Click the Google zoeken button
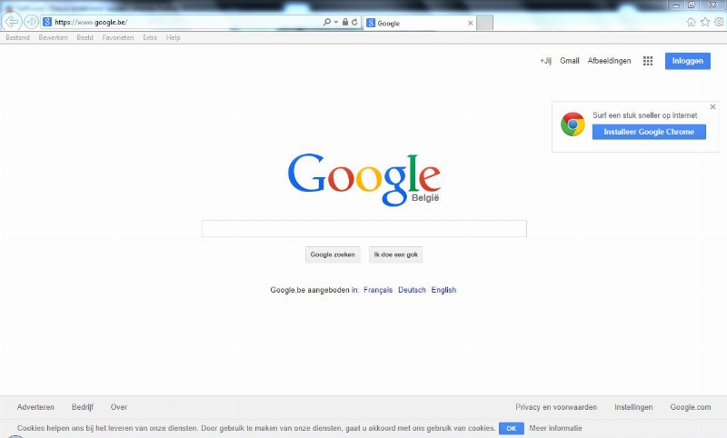The height and width of the screenshot is (438, 727). tap(333, 254)
